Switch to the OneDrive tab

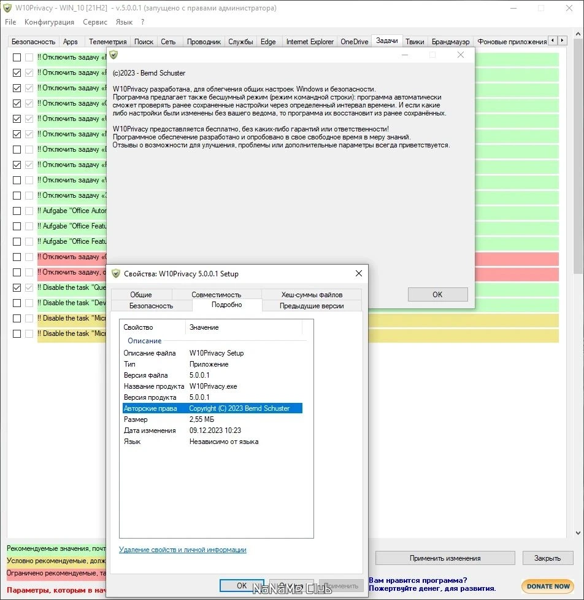pos(355,42)
